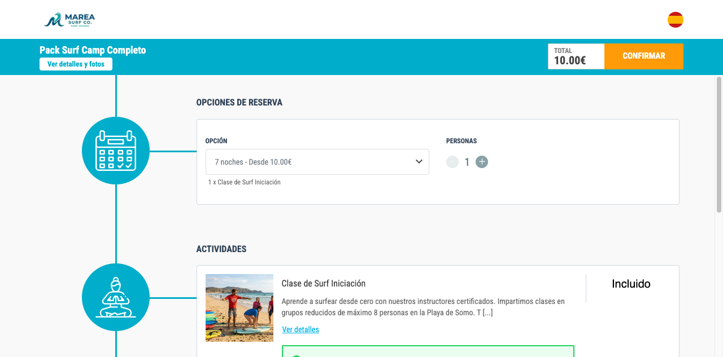
Task: Decrease persons with the minus button
Action: [x=452, y=162]
